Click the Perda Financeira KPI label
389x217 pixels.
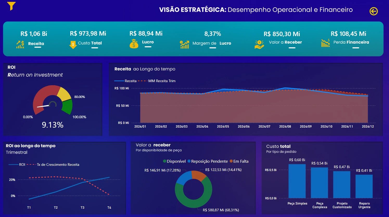[x=351, y=42]
